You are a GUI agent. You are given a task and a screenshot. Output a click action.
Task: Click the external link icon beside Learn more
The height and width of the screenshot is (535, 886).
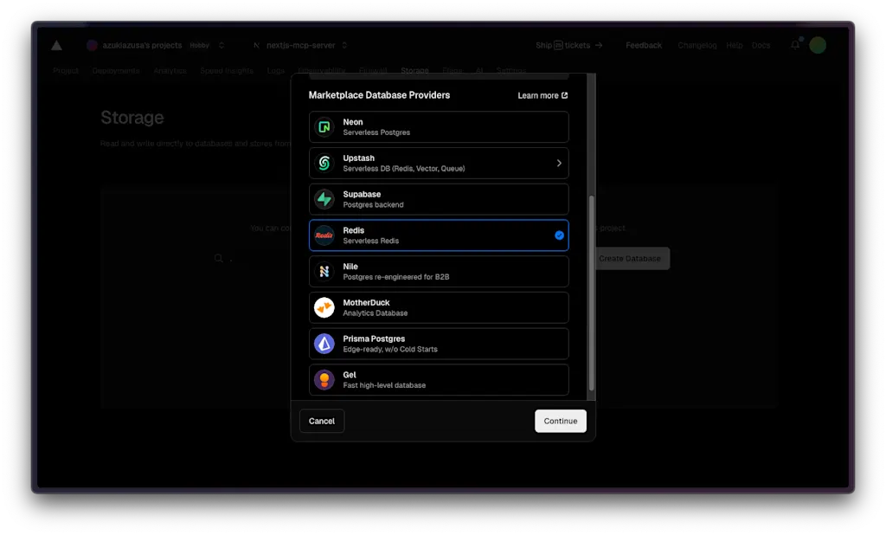pyautogui.click(x=564, y=95)
